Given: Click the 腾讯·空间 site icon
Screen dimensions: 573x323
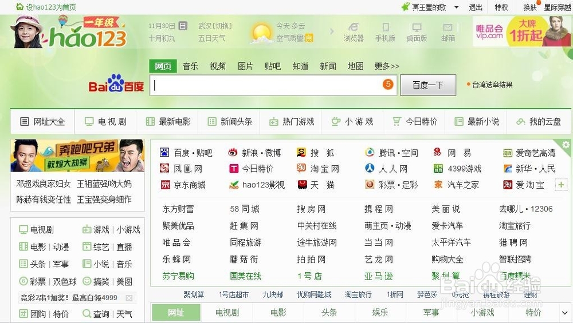Looking at the screenshot, I should point(370,153).
